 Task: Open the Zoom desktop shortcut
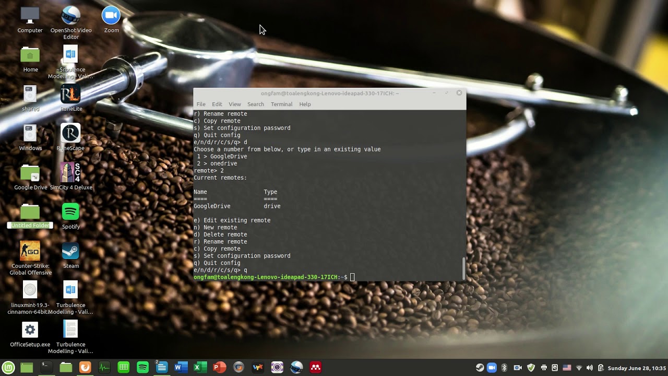click(111, 20)
